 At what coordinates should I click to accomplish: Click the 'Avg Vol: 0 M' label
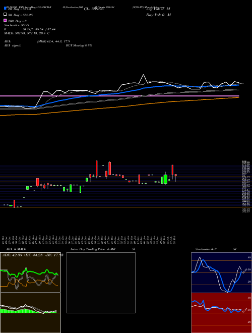pos(158,9)
